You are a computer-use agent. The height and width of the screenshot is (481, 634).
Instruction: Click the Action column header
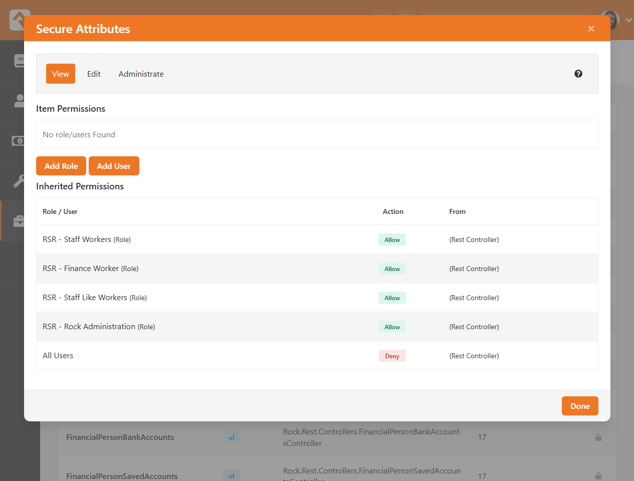[x=393, y=211]
